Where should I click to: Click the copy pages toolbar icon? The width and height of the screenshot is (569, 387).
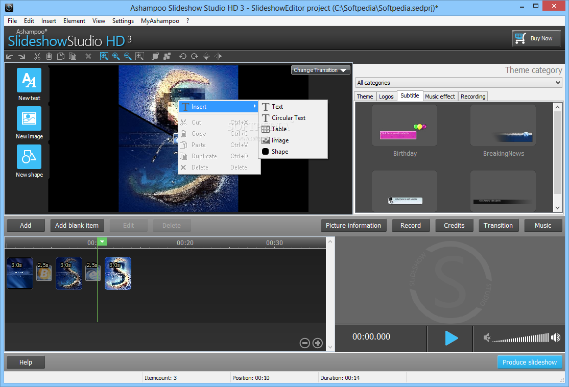click(61, 56)
